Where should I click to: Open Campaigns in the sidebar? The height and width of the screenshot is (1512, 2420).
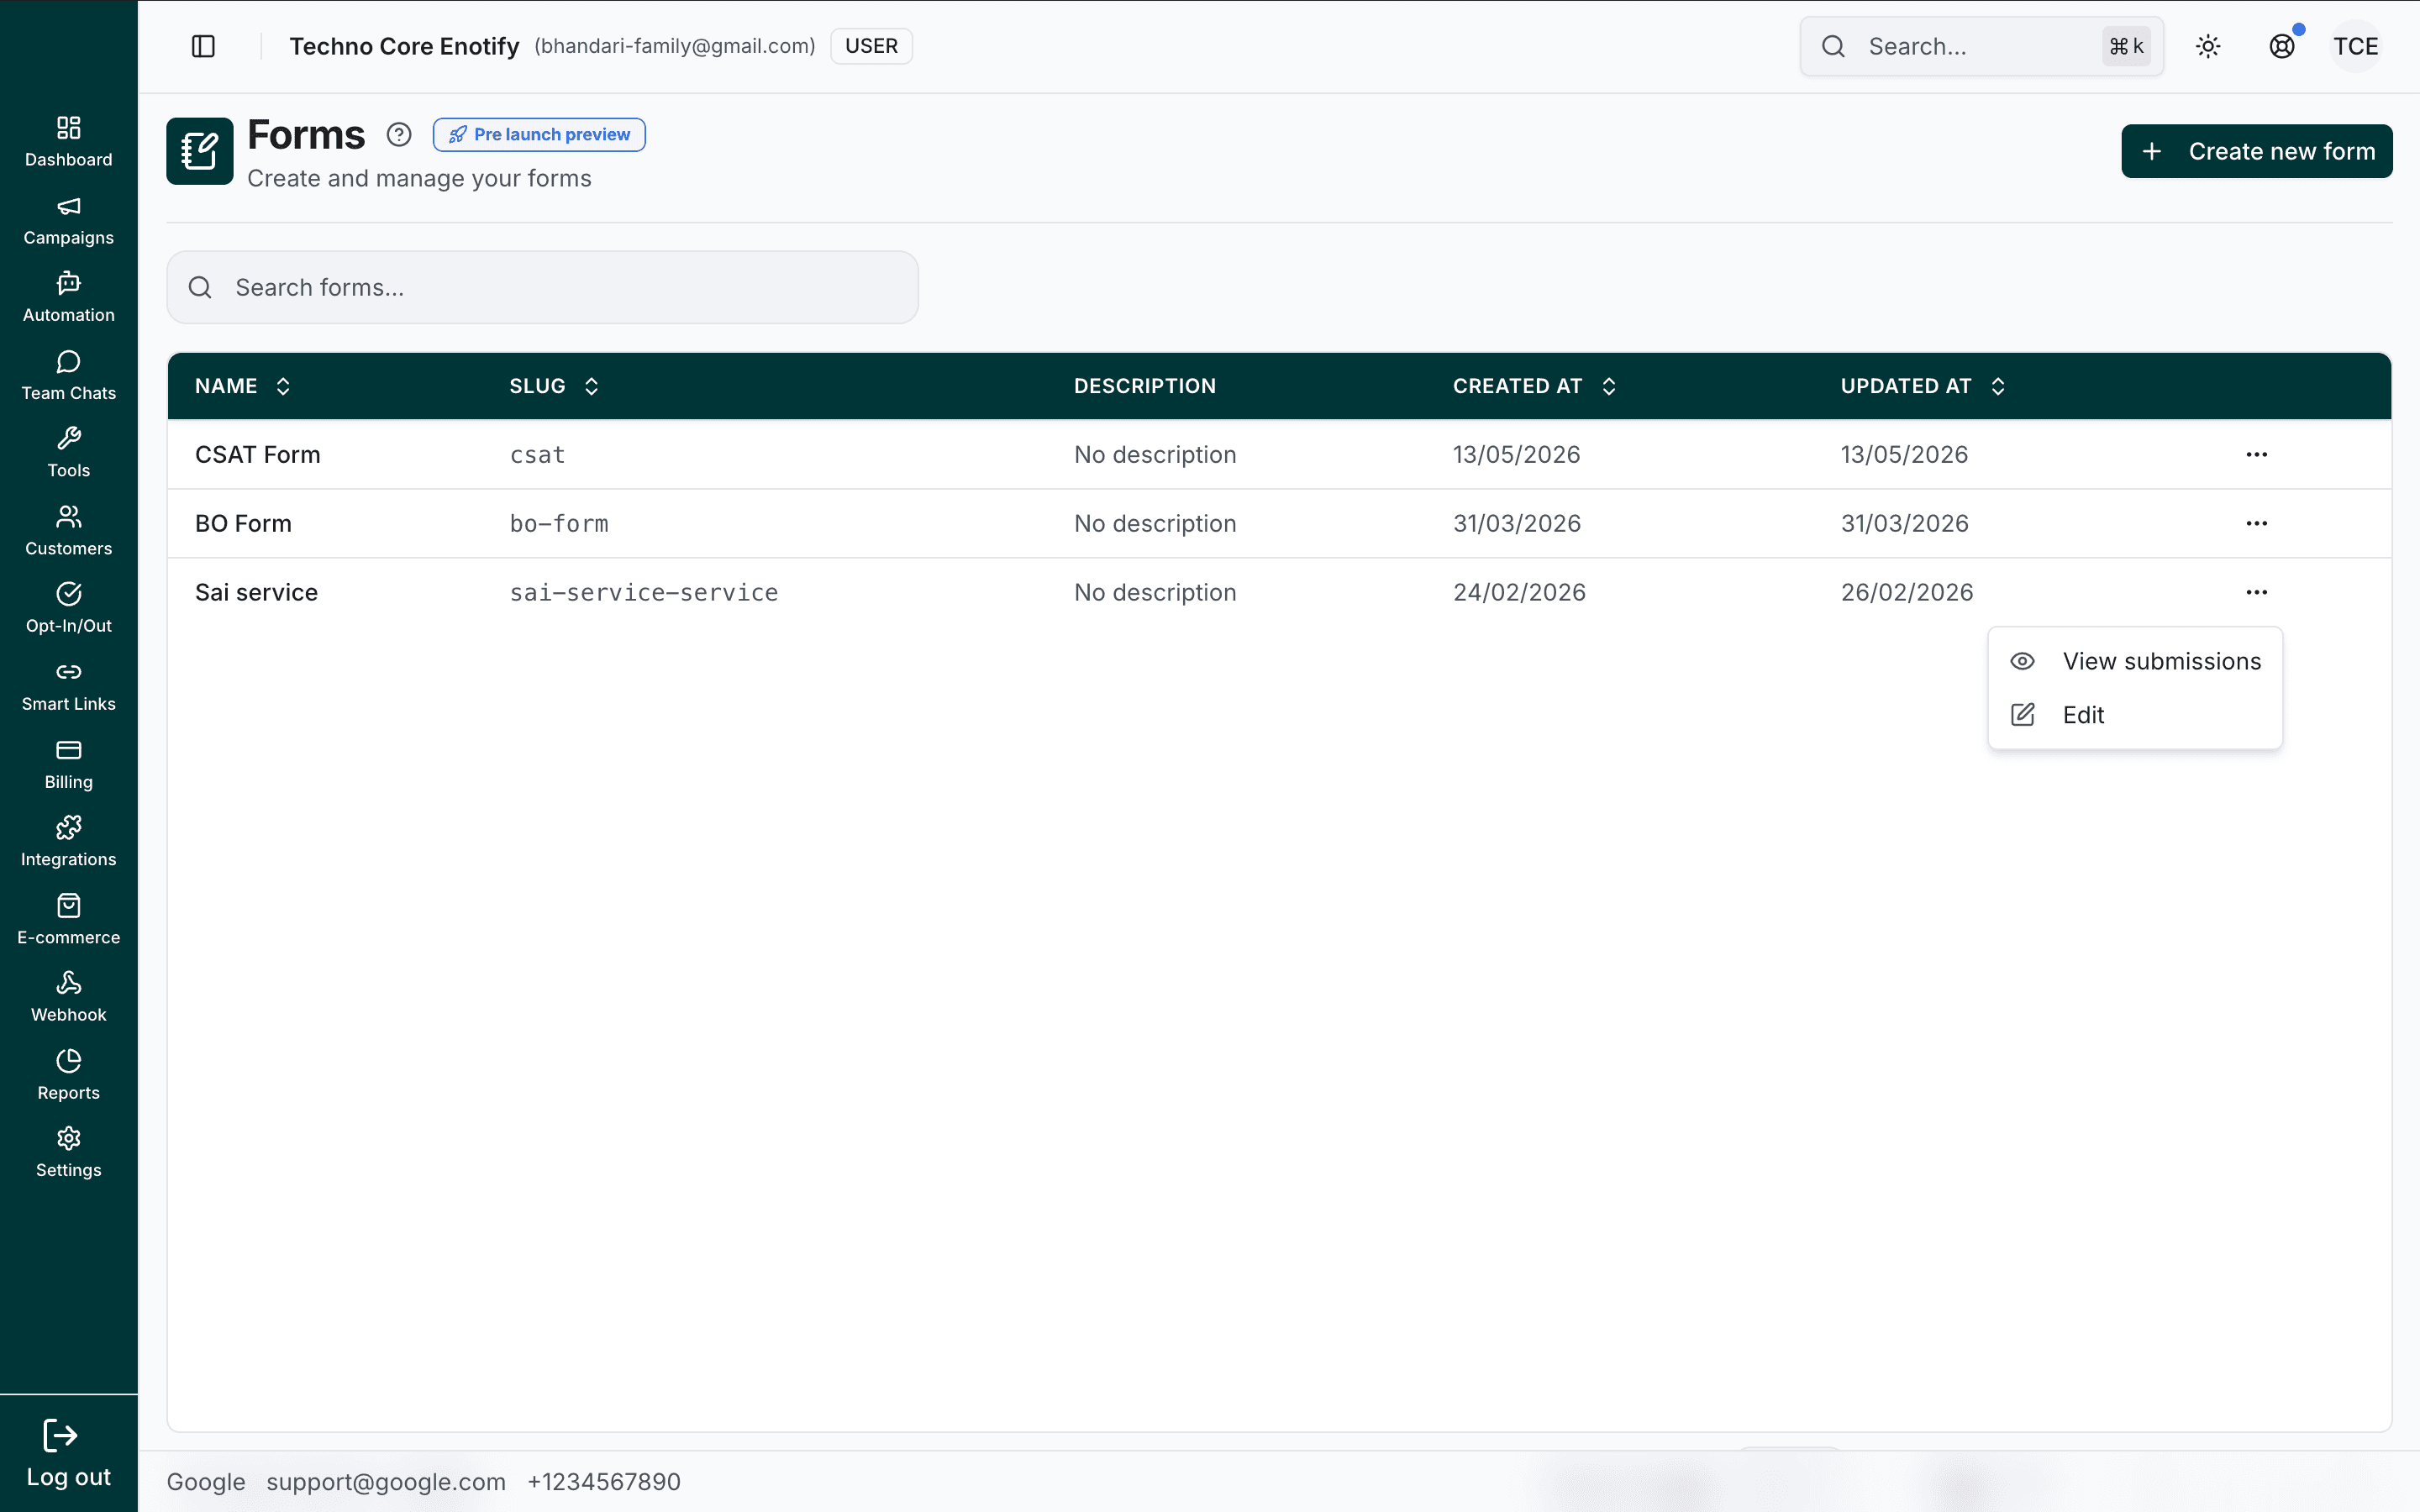point(68,220)
